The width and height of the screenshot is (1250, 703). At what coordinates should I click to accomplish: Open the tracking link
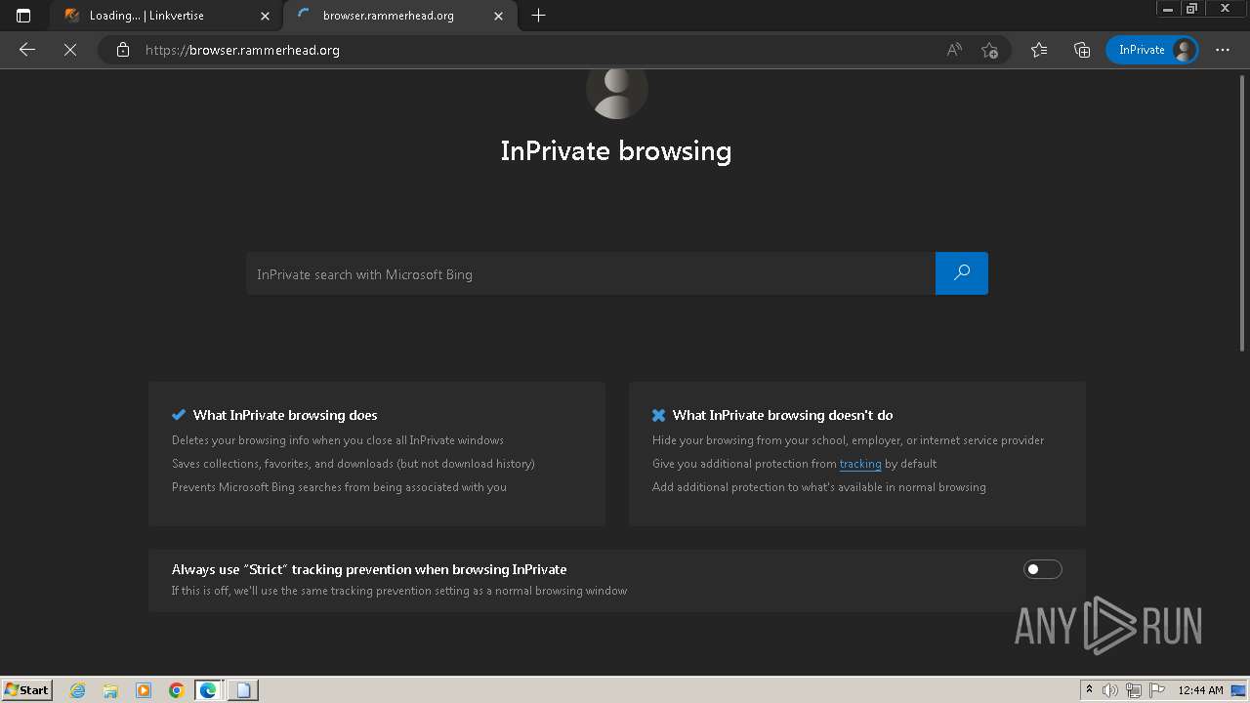(860, 464)
